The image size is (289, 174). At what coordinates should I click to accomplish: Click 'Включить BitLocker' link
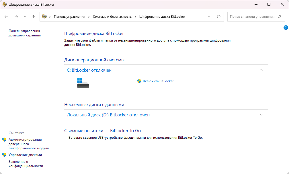tap(158, 81)
